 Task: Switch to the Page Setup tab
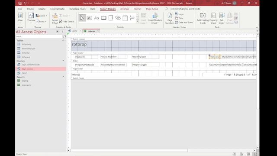coord(152,9)
